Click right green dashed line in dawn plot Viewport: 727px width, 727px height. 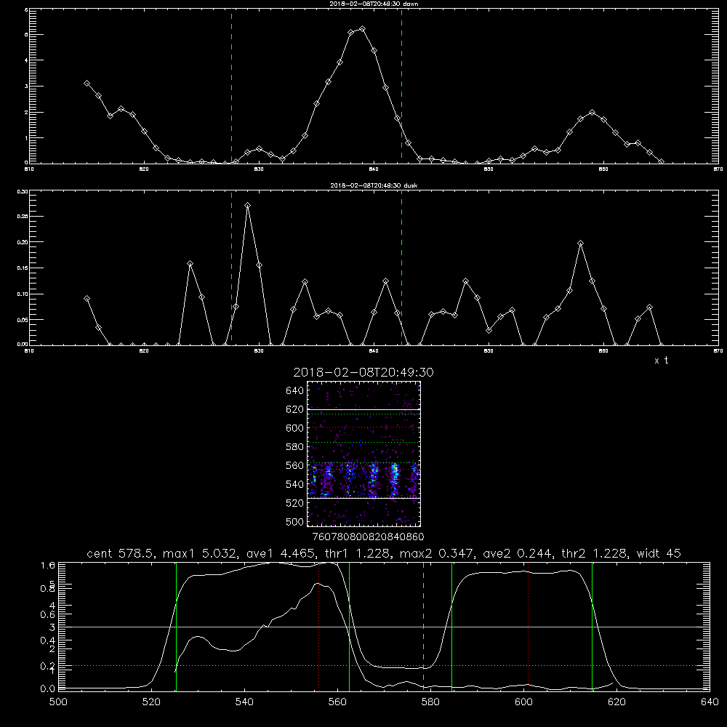[x=401, y=86]
